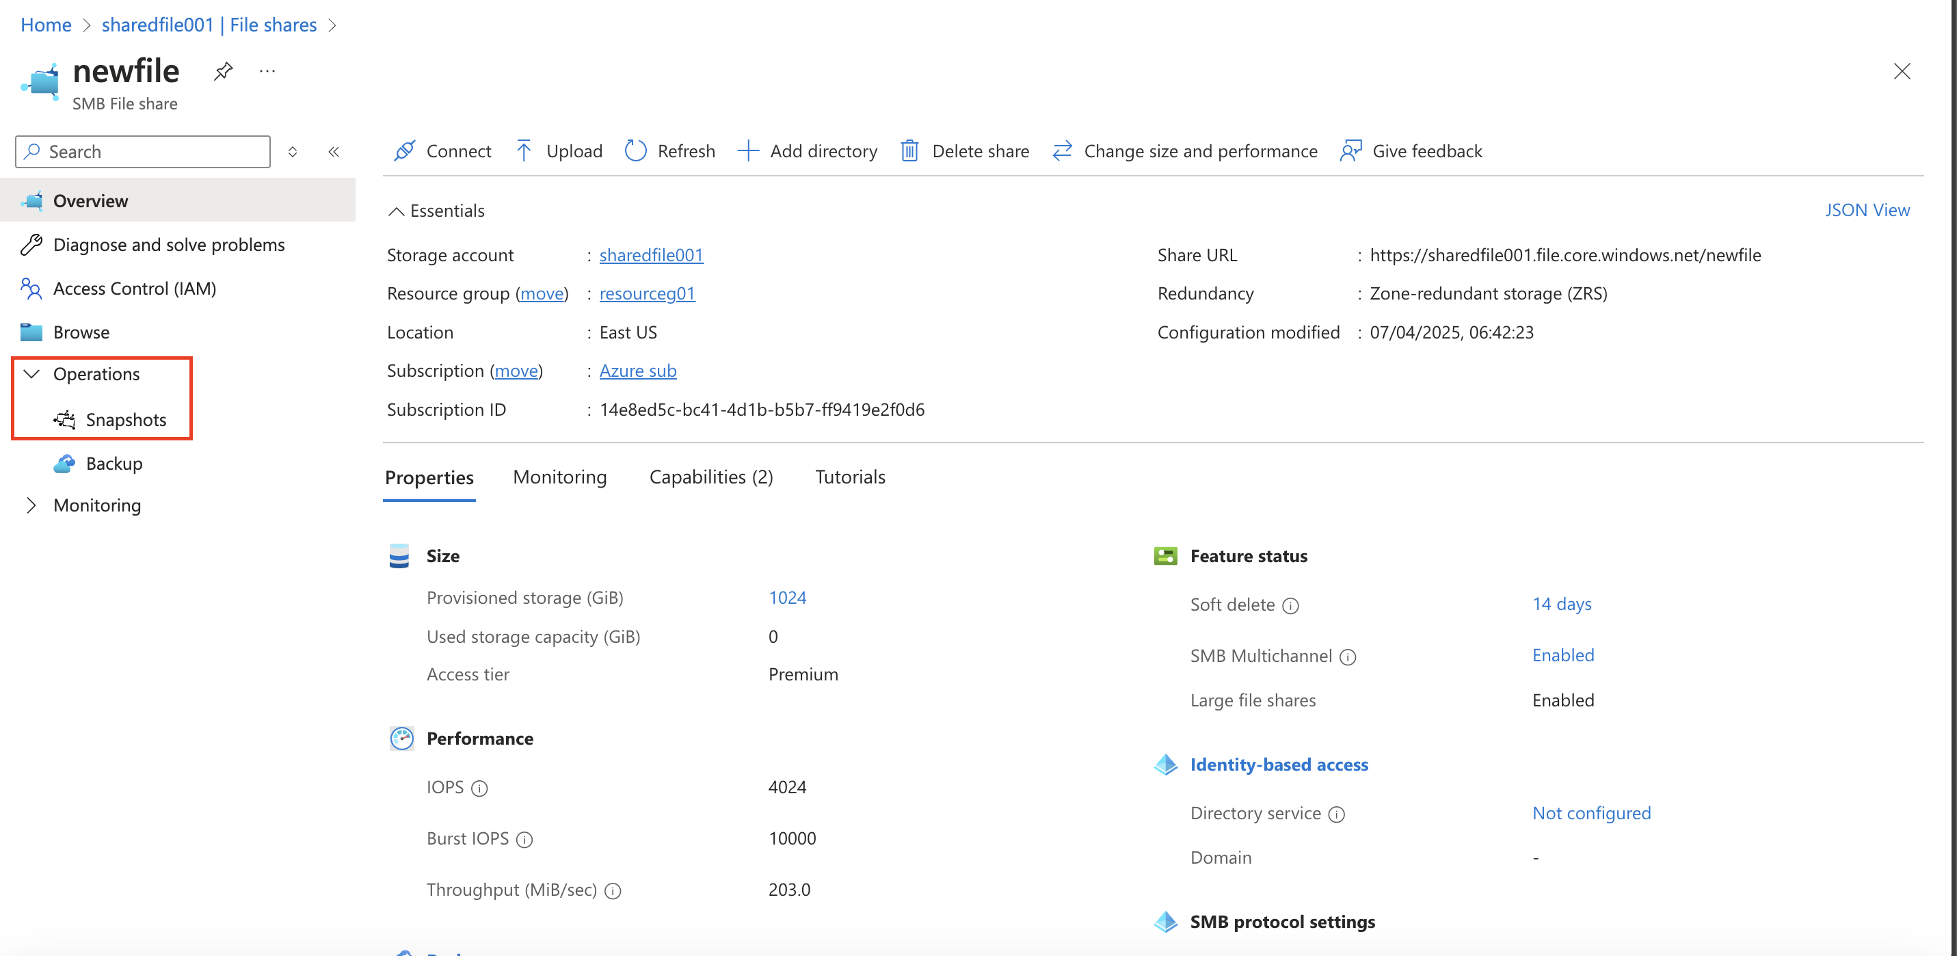Viewport: 1957px width, 956px height.
Task: Click the Not configured directory service link
Action: (1590, 813)
